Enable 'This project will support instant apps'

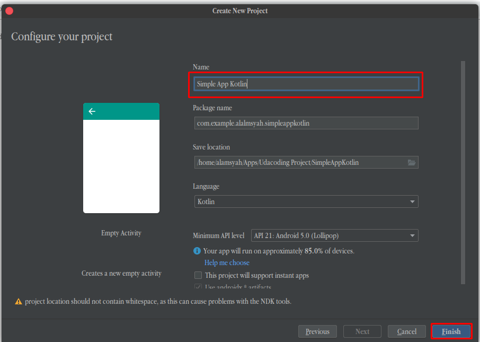tap(198, 275)
